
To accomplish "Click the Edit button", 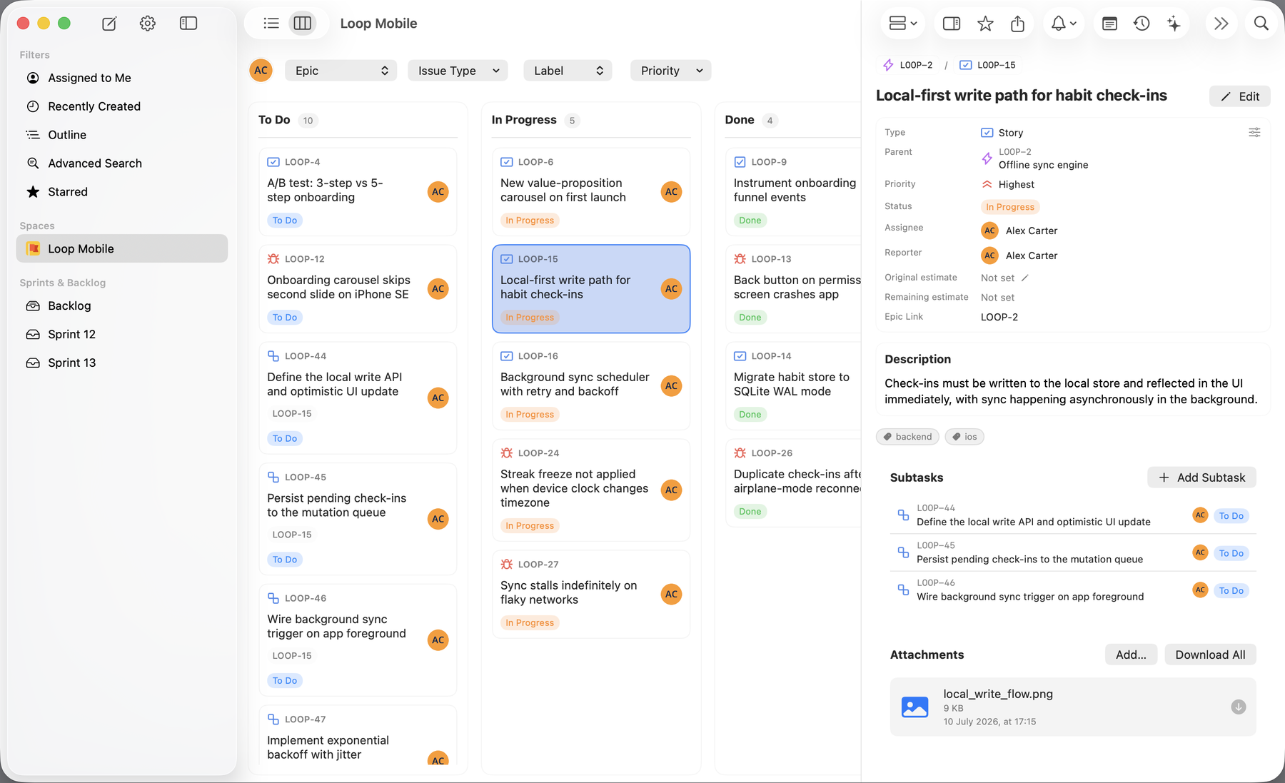I will (1239, 96).
